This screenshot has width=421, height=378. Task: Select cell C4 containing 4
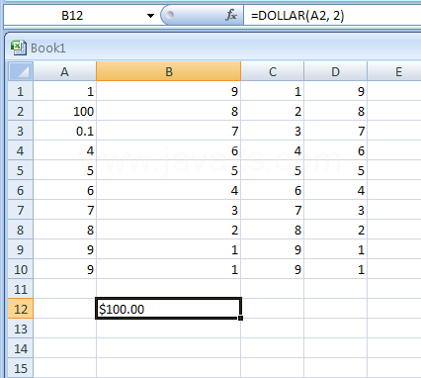coord(273,150)
